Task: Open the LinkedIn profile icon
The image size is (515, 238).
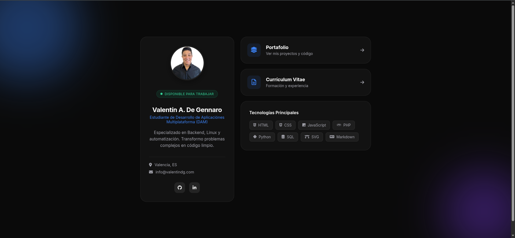Action: coord(194,188)
